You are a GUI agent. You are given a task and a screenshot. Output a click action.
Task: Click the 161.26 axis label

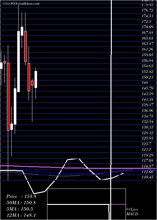pyautogui.click(x=147, y=49)
